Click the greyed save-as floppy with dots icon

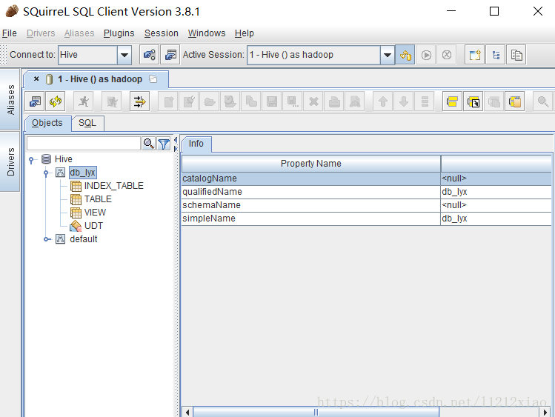(x=293, y=102)
